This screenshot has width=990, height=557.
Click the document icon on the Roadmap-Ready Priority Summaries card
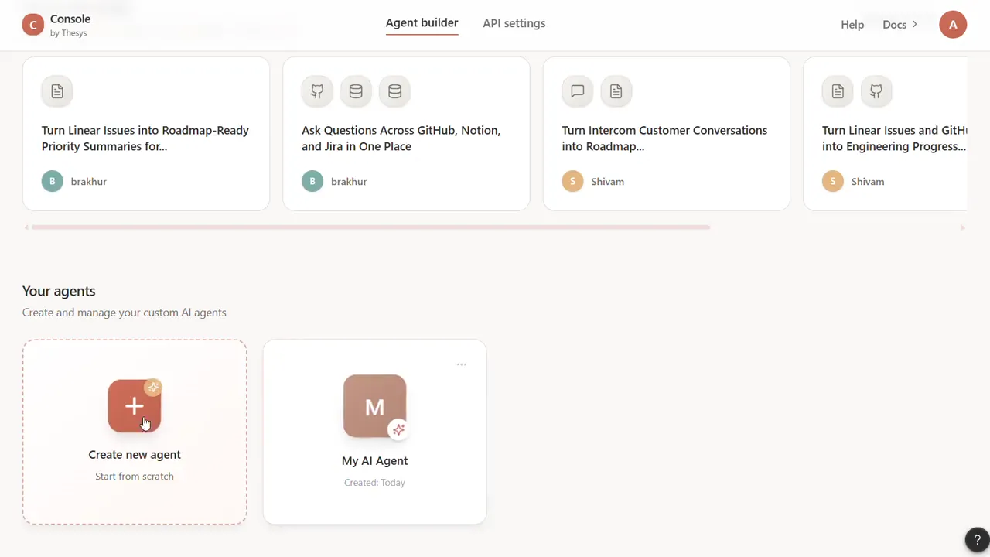[x=57, y=91]
